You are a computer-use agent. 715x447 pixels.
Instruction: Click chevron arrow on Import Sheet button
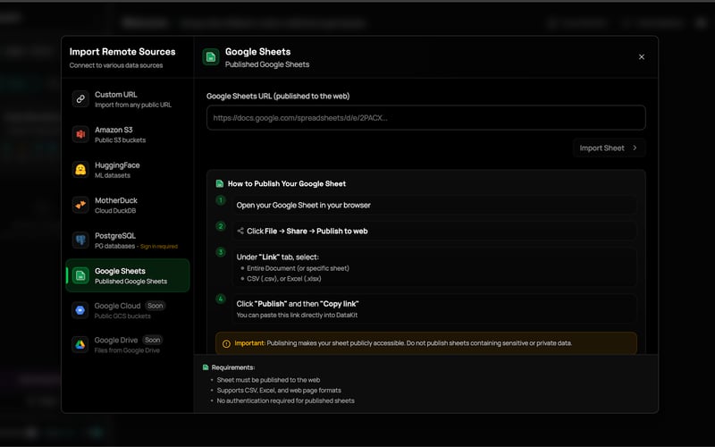[635, 148]
